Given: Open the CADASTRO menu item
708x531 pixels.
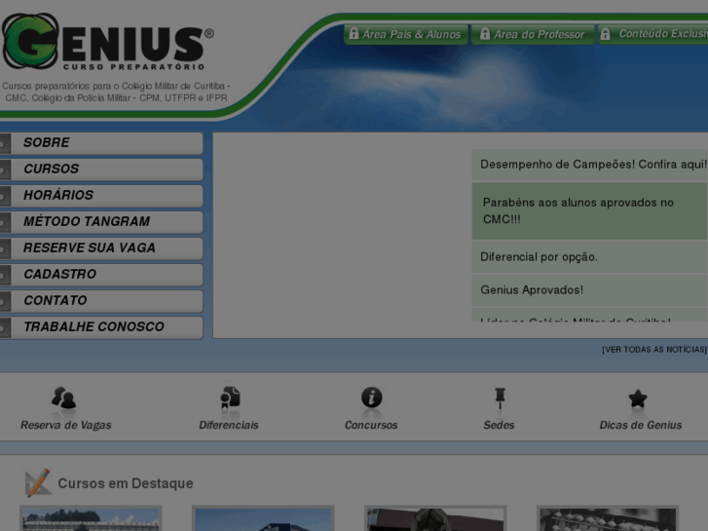Looking at the screenshot, I should coord(101,275).
